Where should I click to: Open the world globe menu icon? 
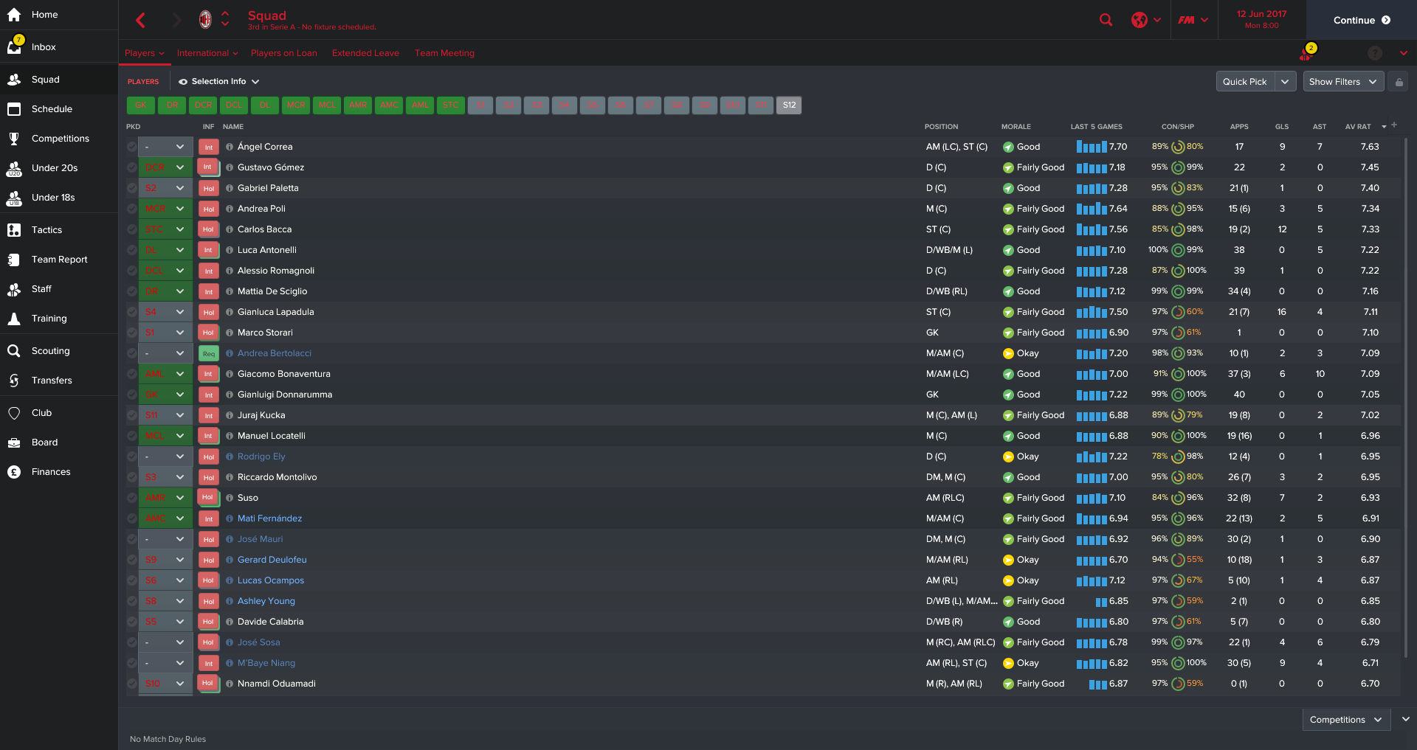point(1140,20)
